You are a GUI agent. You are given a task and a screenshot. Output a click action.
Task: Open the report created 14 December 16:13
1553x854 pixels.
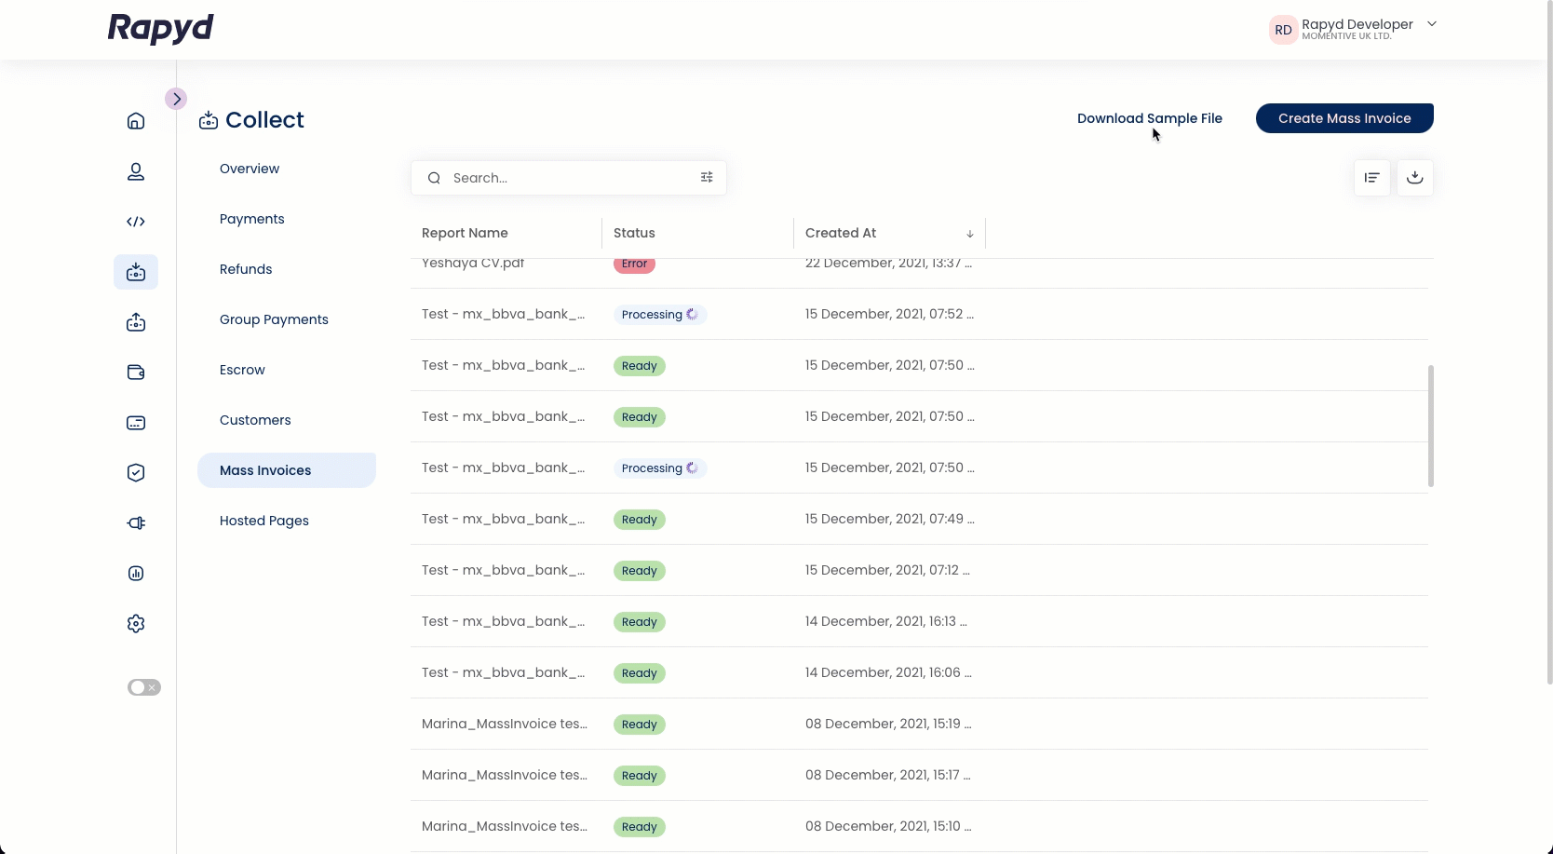(920, 621)
